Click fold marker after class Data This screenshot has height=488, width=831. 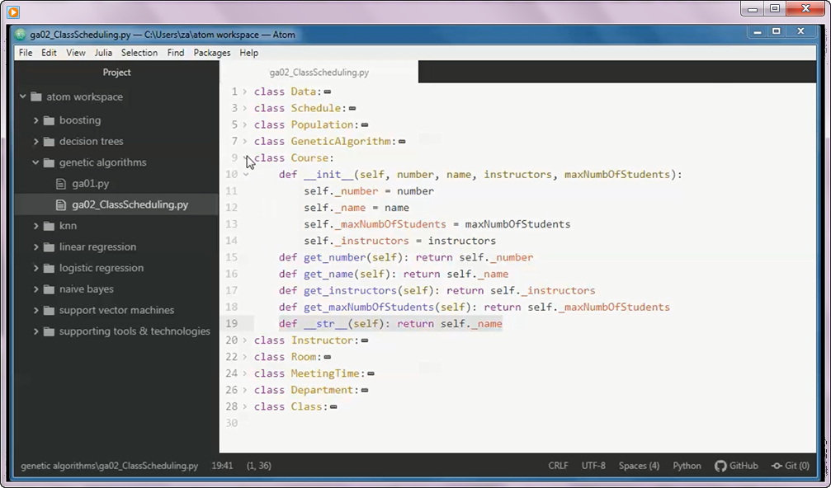(x=328, y=92)
